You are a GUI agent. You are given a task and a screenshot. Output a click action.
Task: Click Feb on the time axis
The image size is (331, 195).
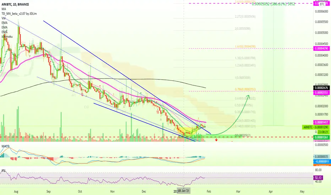209,191
